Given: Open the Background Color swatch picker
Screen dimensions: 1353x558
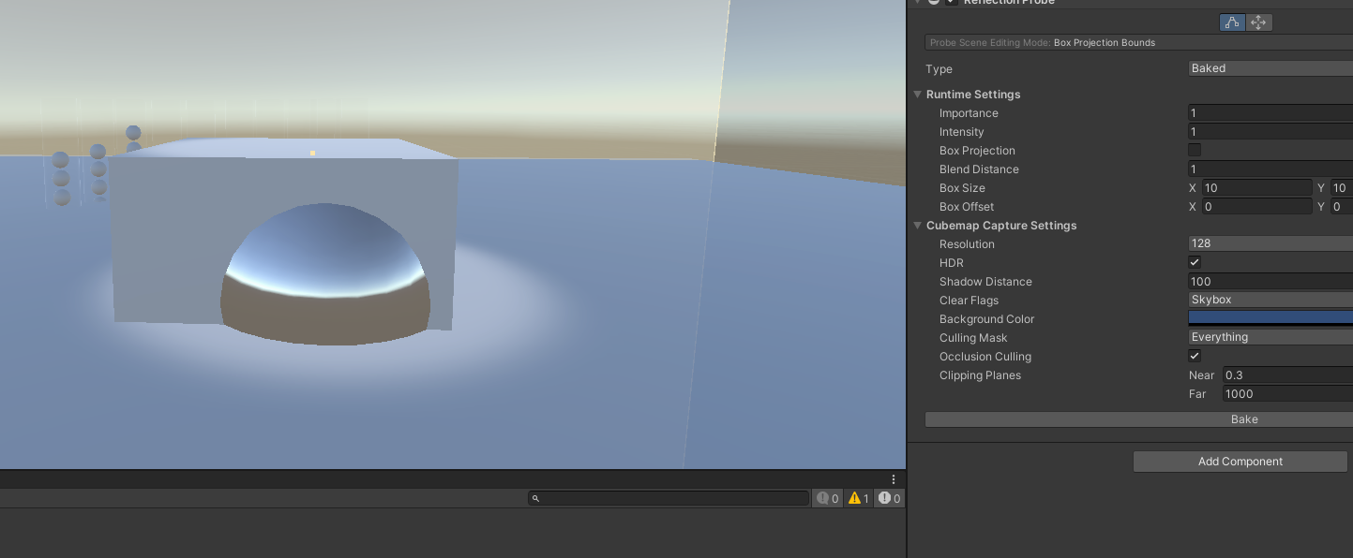Looking at the screenshot, I should click(x=1270, y=318).
